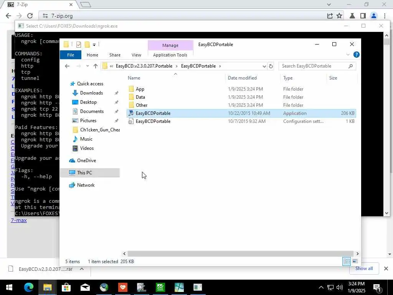Click Properties icon in quick toolbar

[79, 45]
